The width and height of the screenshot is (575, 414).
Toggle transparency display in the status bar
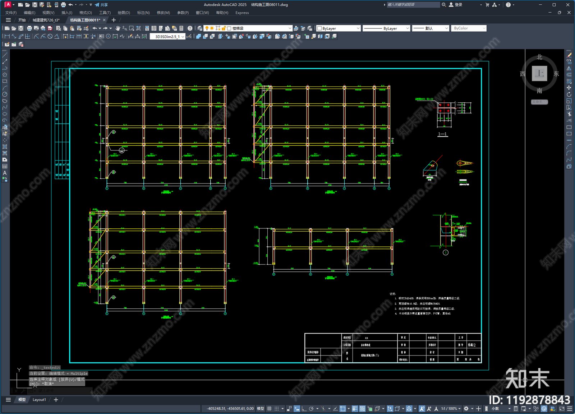[x=362, y=409]
